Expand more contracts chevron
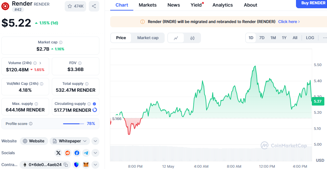 pos(95,165)
